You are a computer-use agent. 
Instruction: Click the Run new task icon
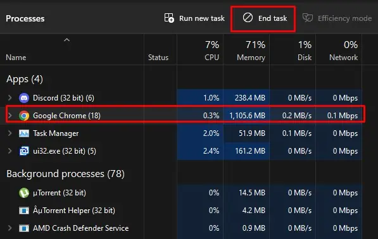(x=169, y=18)
